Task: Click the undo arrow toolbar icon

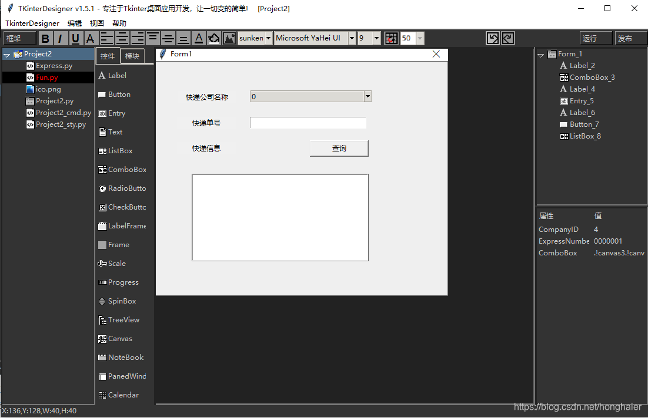Action: coord(493,38)
